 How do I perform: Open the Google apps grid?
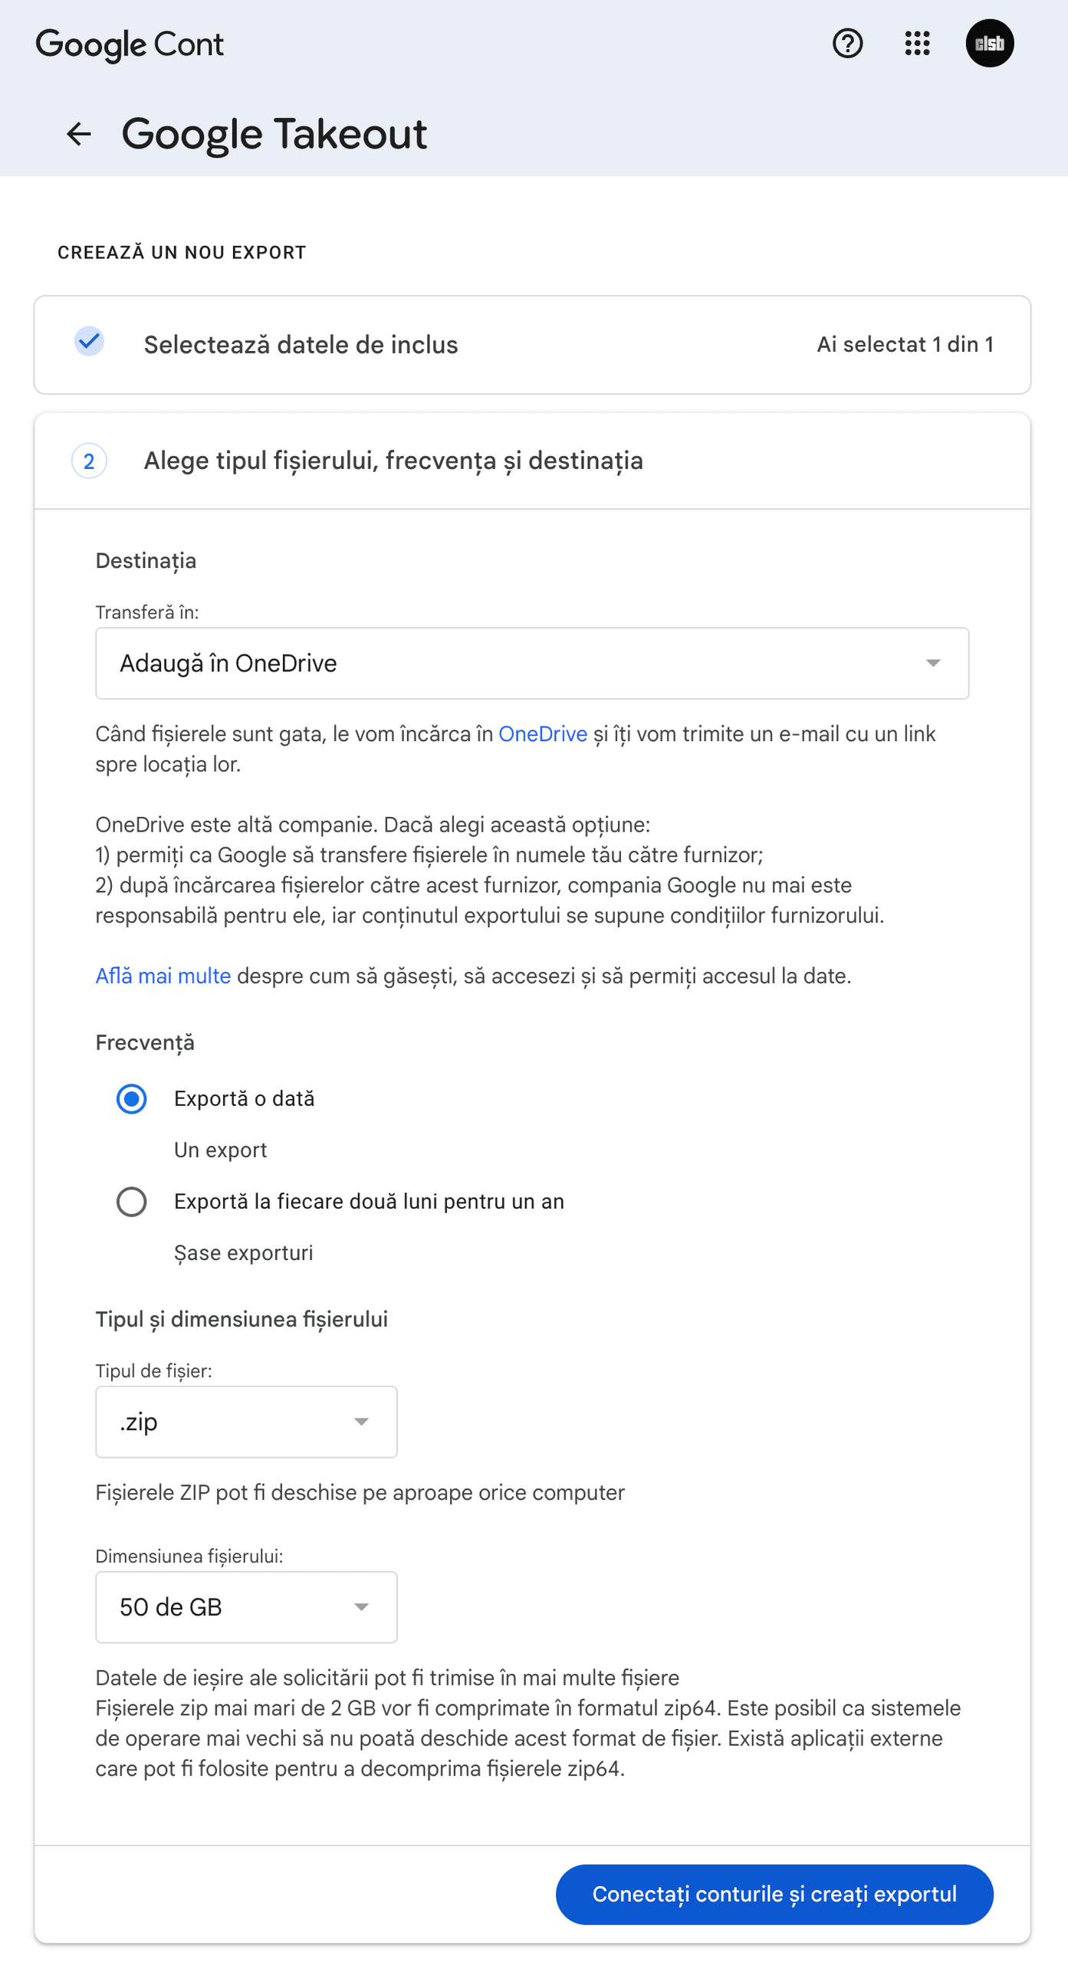point(917,44)
